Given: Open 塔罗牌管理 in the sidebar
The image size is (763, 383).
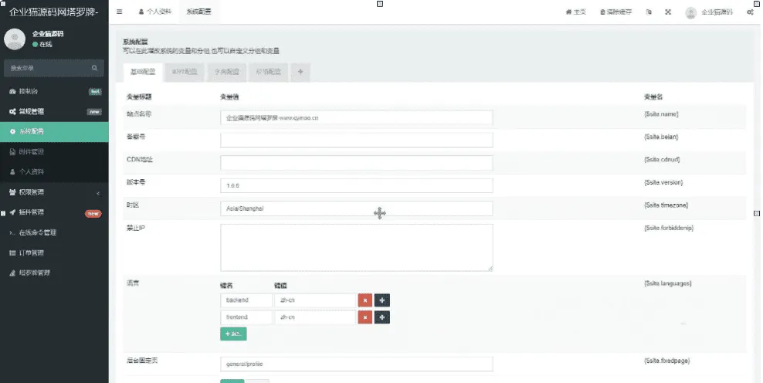Looking at the screenshot, I should coord(55,273).
